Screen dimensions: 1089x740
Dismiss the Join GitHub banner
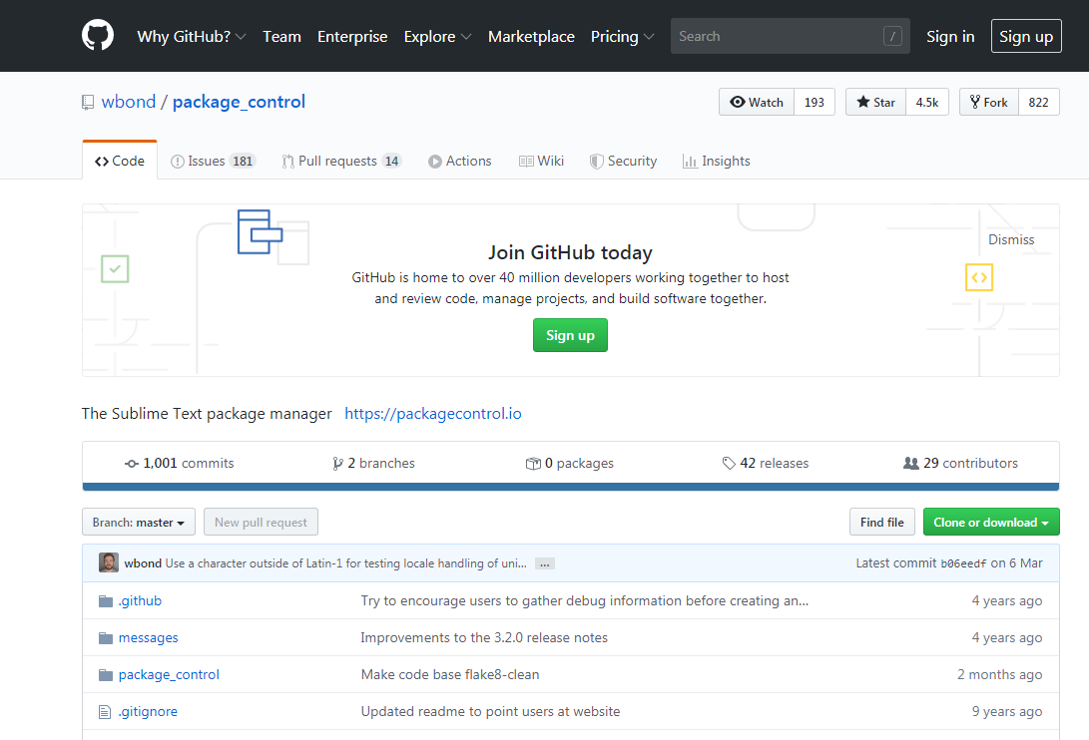1011,239
